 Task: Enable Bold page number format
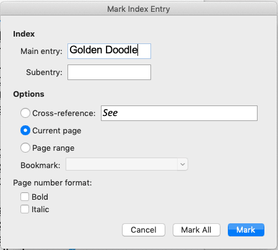[25, 197]
